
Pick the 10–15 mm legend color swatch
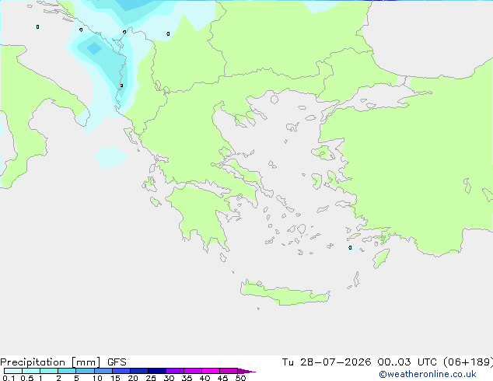point(103,371)
